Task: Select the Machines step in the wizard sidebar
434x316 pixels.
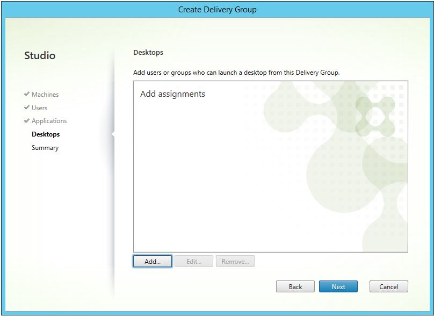Action: pyautogui.click(x=45, y=95)
